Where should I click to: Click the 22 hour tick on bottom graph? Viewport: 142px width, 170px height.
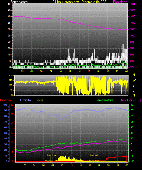118,165
